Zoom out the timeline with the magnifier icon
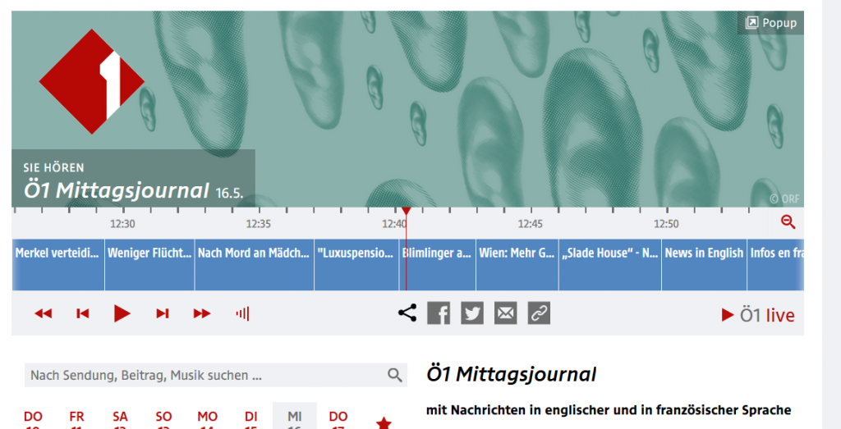841x429 pixels. 788,221
